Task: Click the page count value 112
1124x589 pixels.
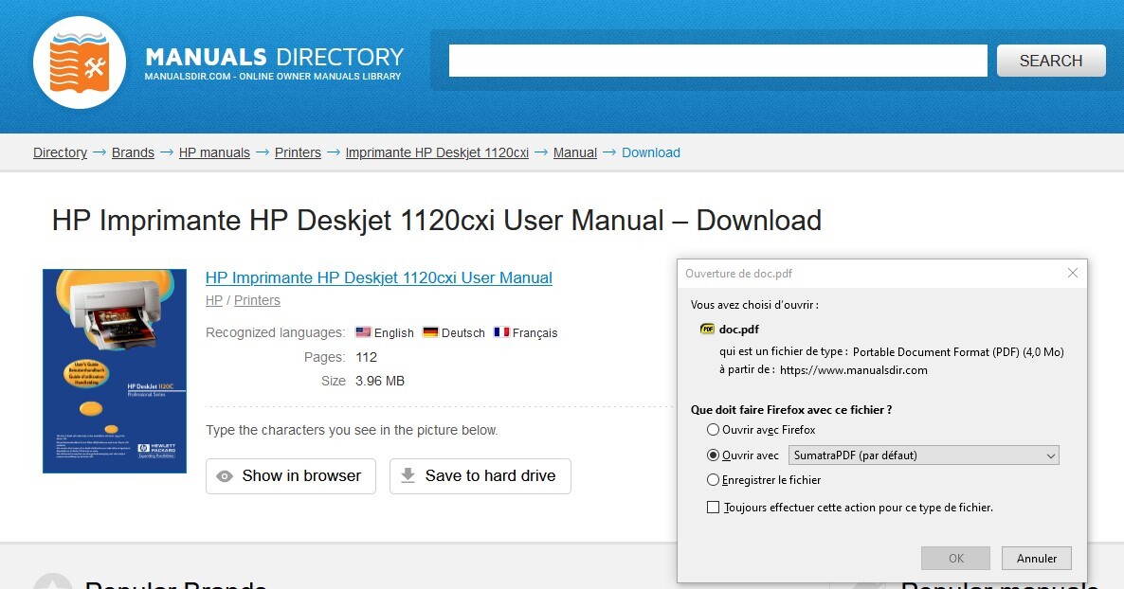Action: click(x=367, y=357)
